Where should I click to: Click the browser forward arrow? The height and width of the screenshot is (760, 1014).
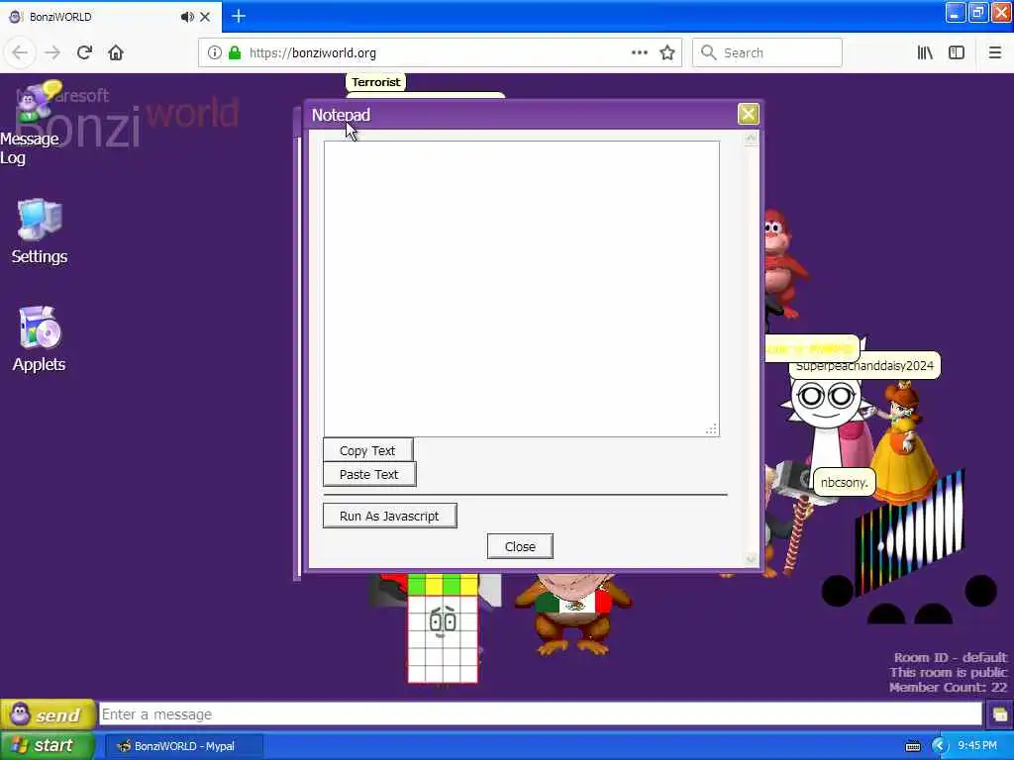(x=52, y=52)
